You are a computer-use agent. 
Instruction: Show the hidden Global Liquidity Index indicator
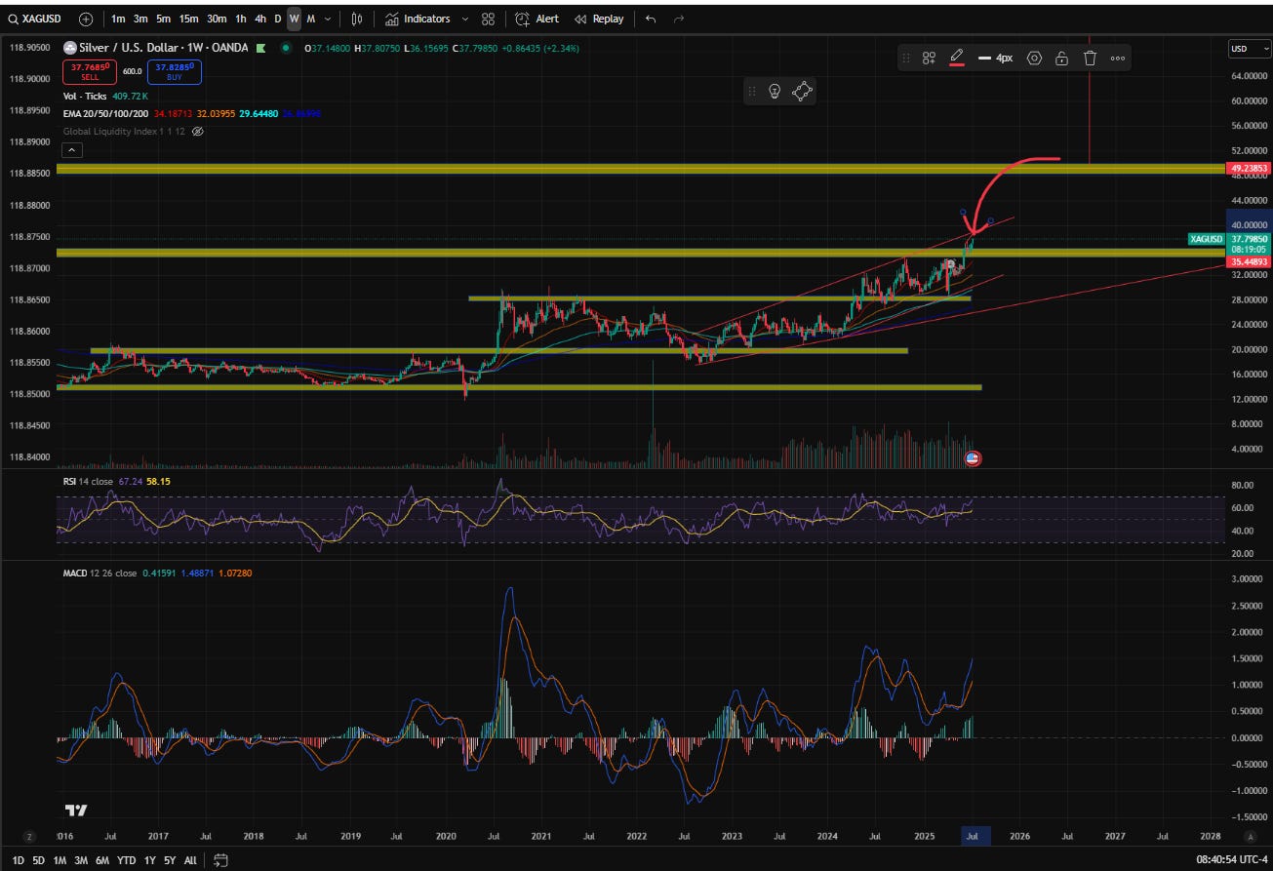pos(197,131)
